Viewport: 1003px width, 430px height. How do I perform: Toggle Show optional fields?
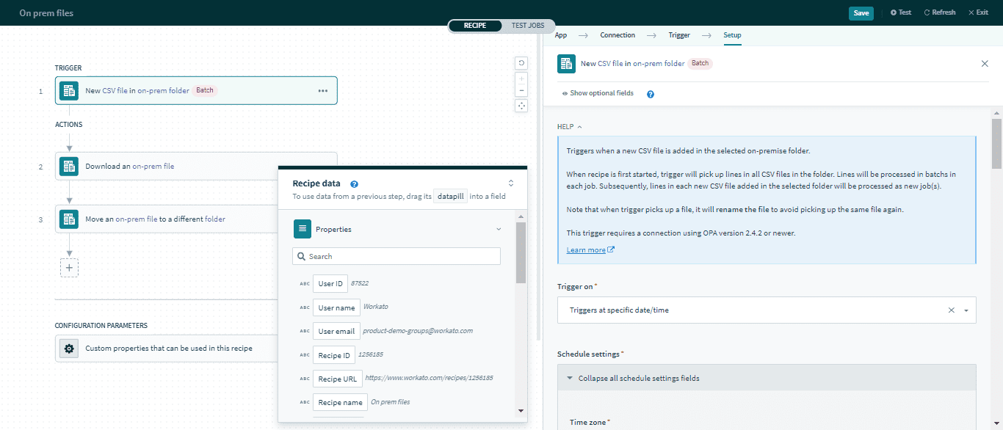597,93
